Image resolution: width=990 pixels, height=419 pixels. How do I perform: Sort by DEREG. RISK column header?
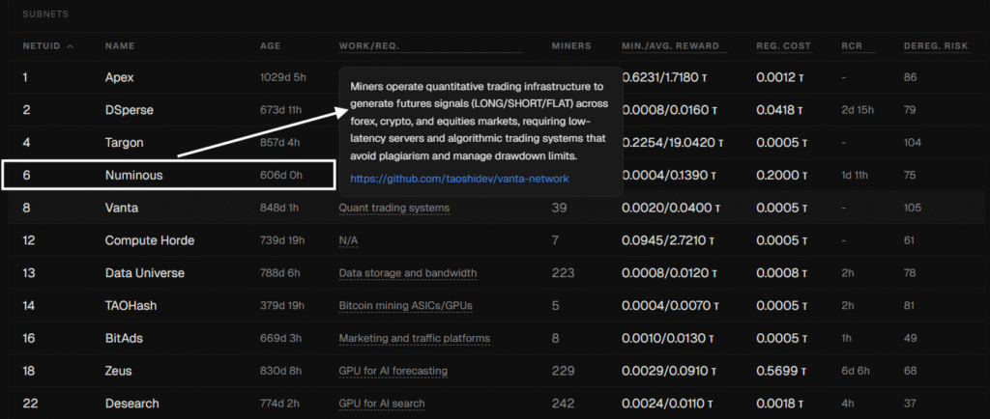coord(935,46)
